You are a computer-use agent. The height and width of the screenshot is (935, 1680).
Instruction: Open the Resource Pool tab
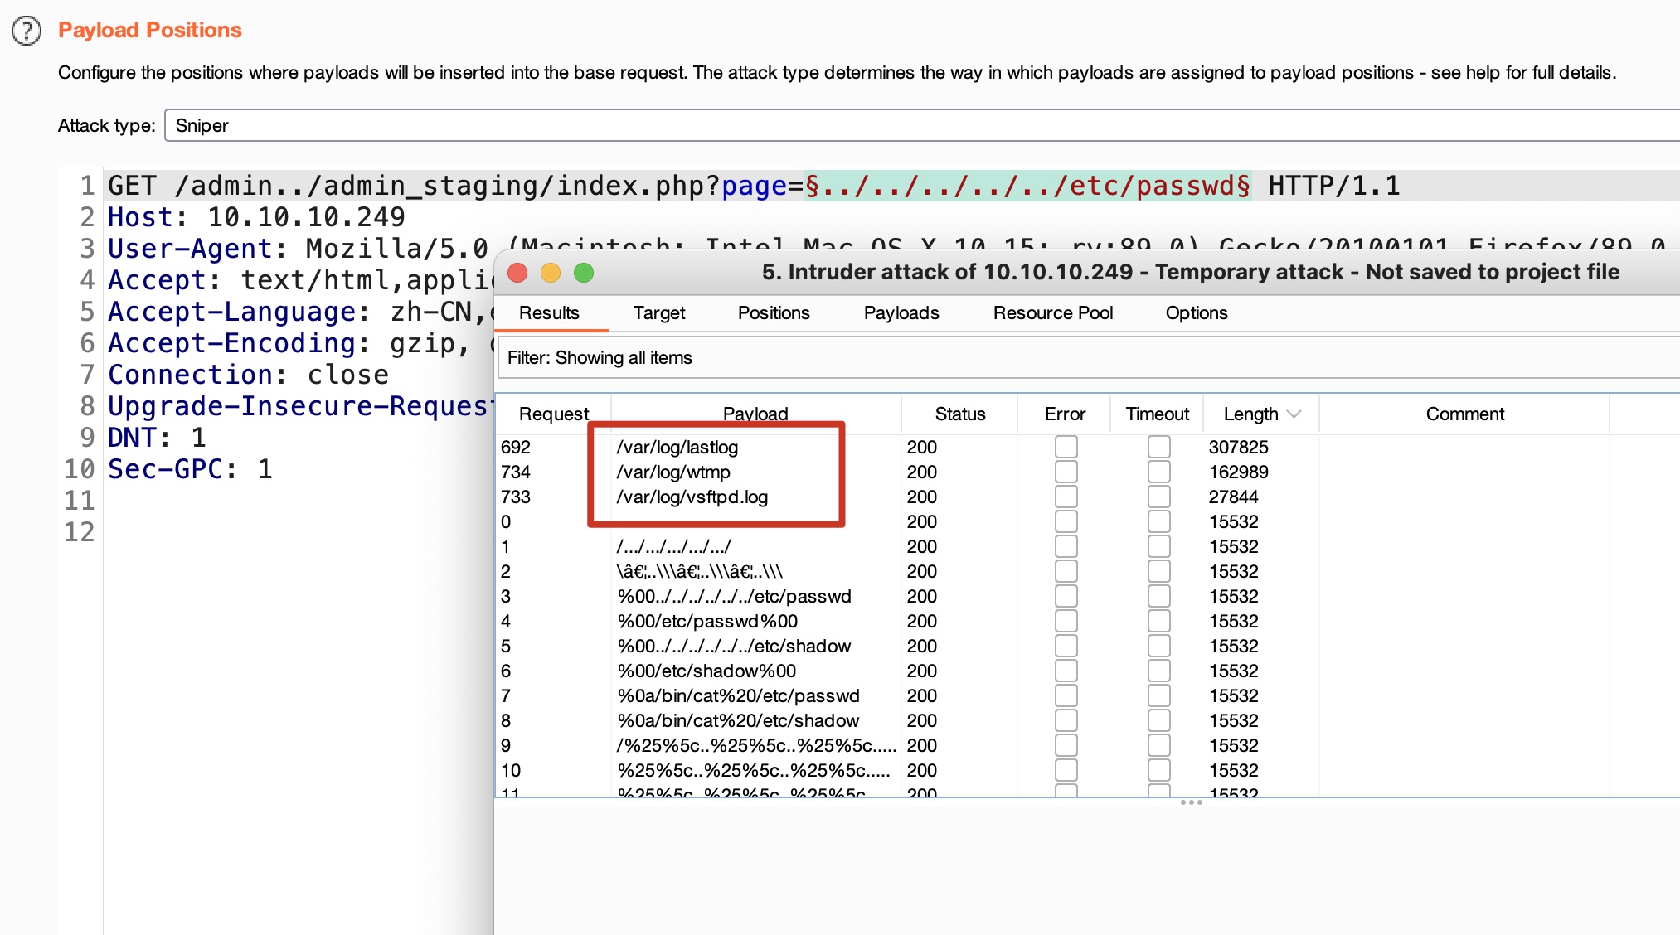1052,313
